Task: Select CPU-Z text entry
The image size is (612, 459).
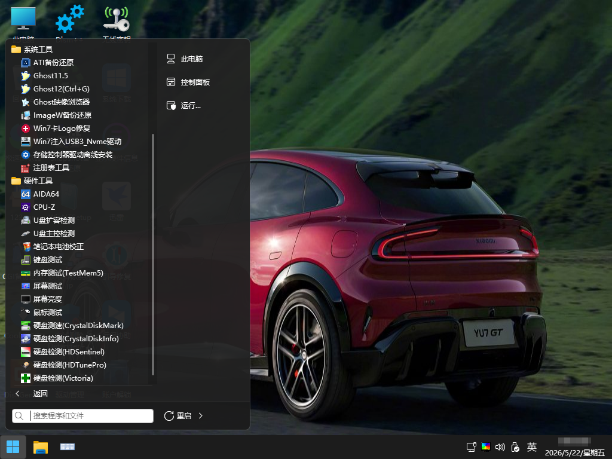Action: [44, 207]
